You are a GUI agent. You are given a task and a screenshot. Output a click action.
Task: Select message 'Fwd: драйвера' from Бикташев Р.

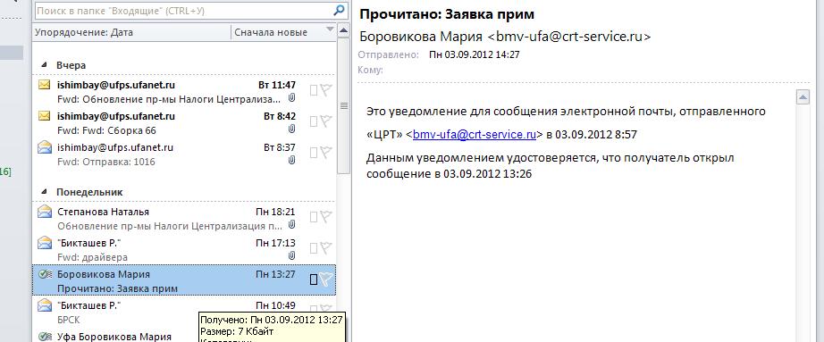pos(183,249)
